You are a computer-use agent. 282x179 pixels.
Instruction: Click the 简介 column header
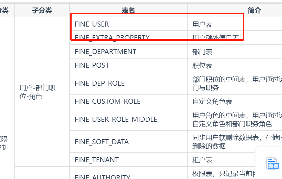pyautogui.click(x=254, y=10)
